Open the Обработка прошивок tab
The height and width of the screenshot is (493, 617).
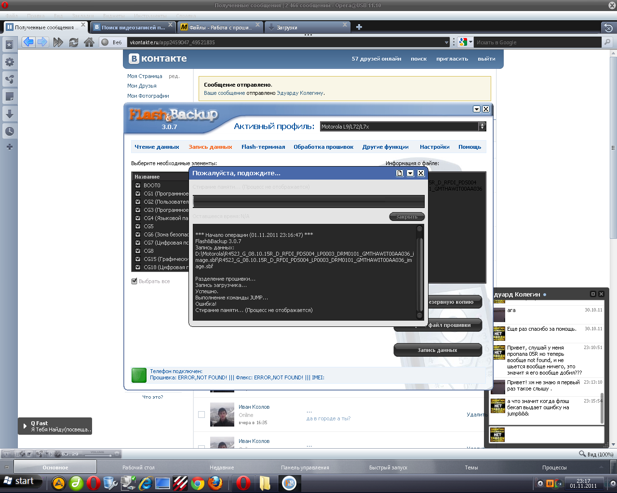pos(323,147)
